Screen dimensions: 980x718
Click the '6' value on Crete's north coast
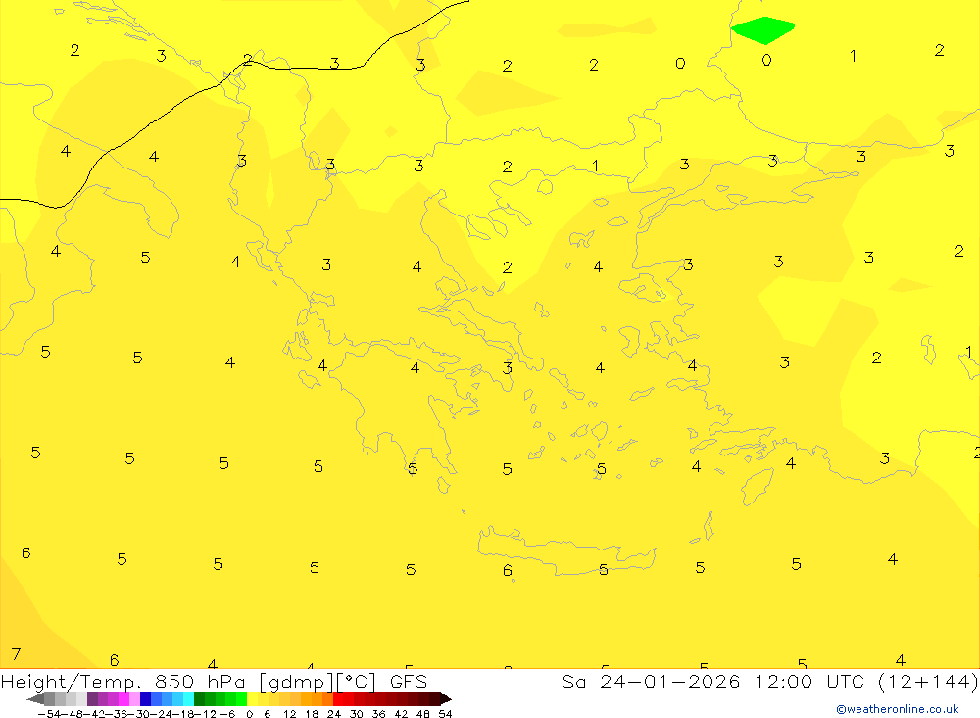[508, 570]
